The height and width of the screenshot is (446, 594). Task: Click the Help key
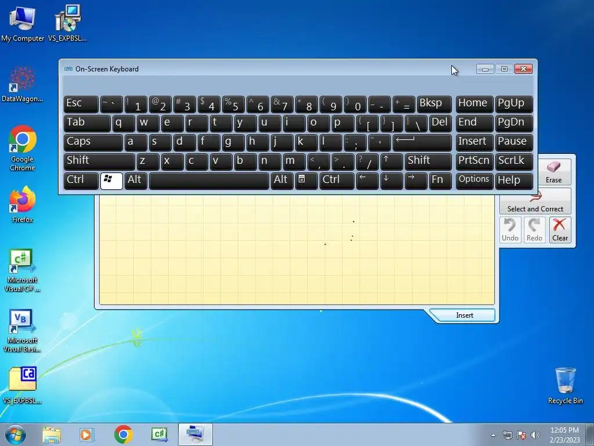pyautogui.click(x=514, y=181)
